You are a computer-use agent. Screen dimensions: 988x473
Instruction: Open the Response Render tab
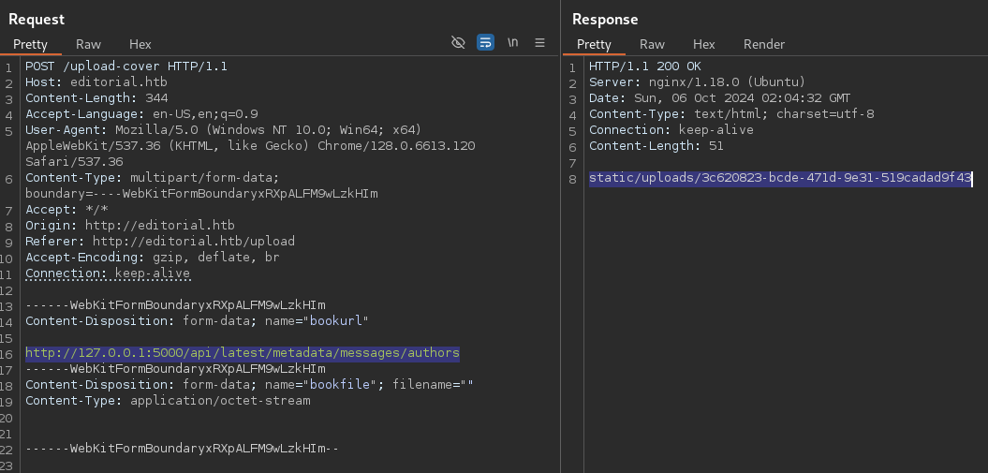click(x=764, y=44)
